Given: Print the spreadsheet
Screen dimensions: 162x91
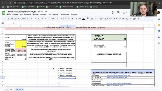Looking at the screenshot, I should point(15,19).
